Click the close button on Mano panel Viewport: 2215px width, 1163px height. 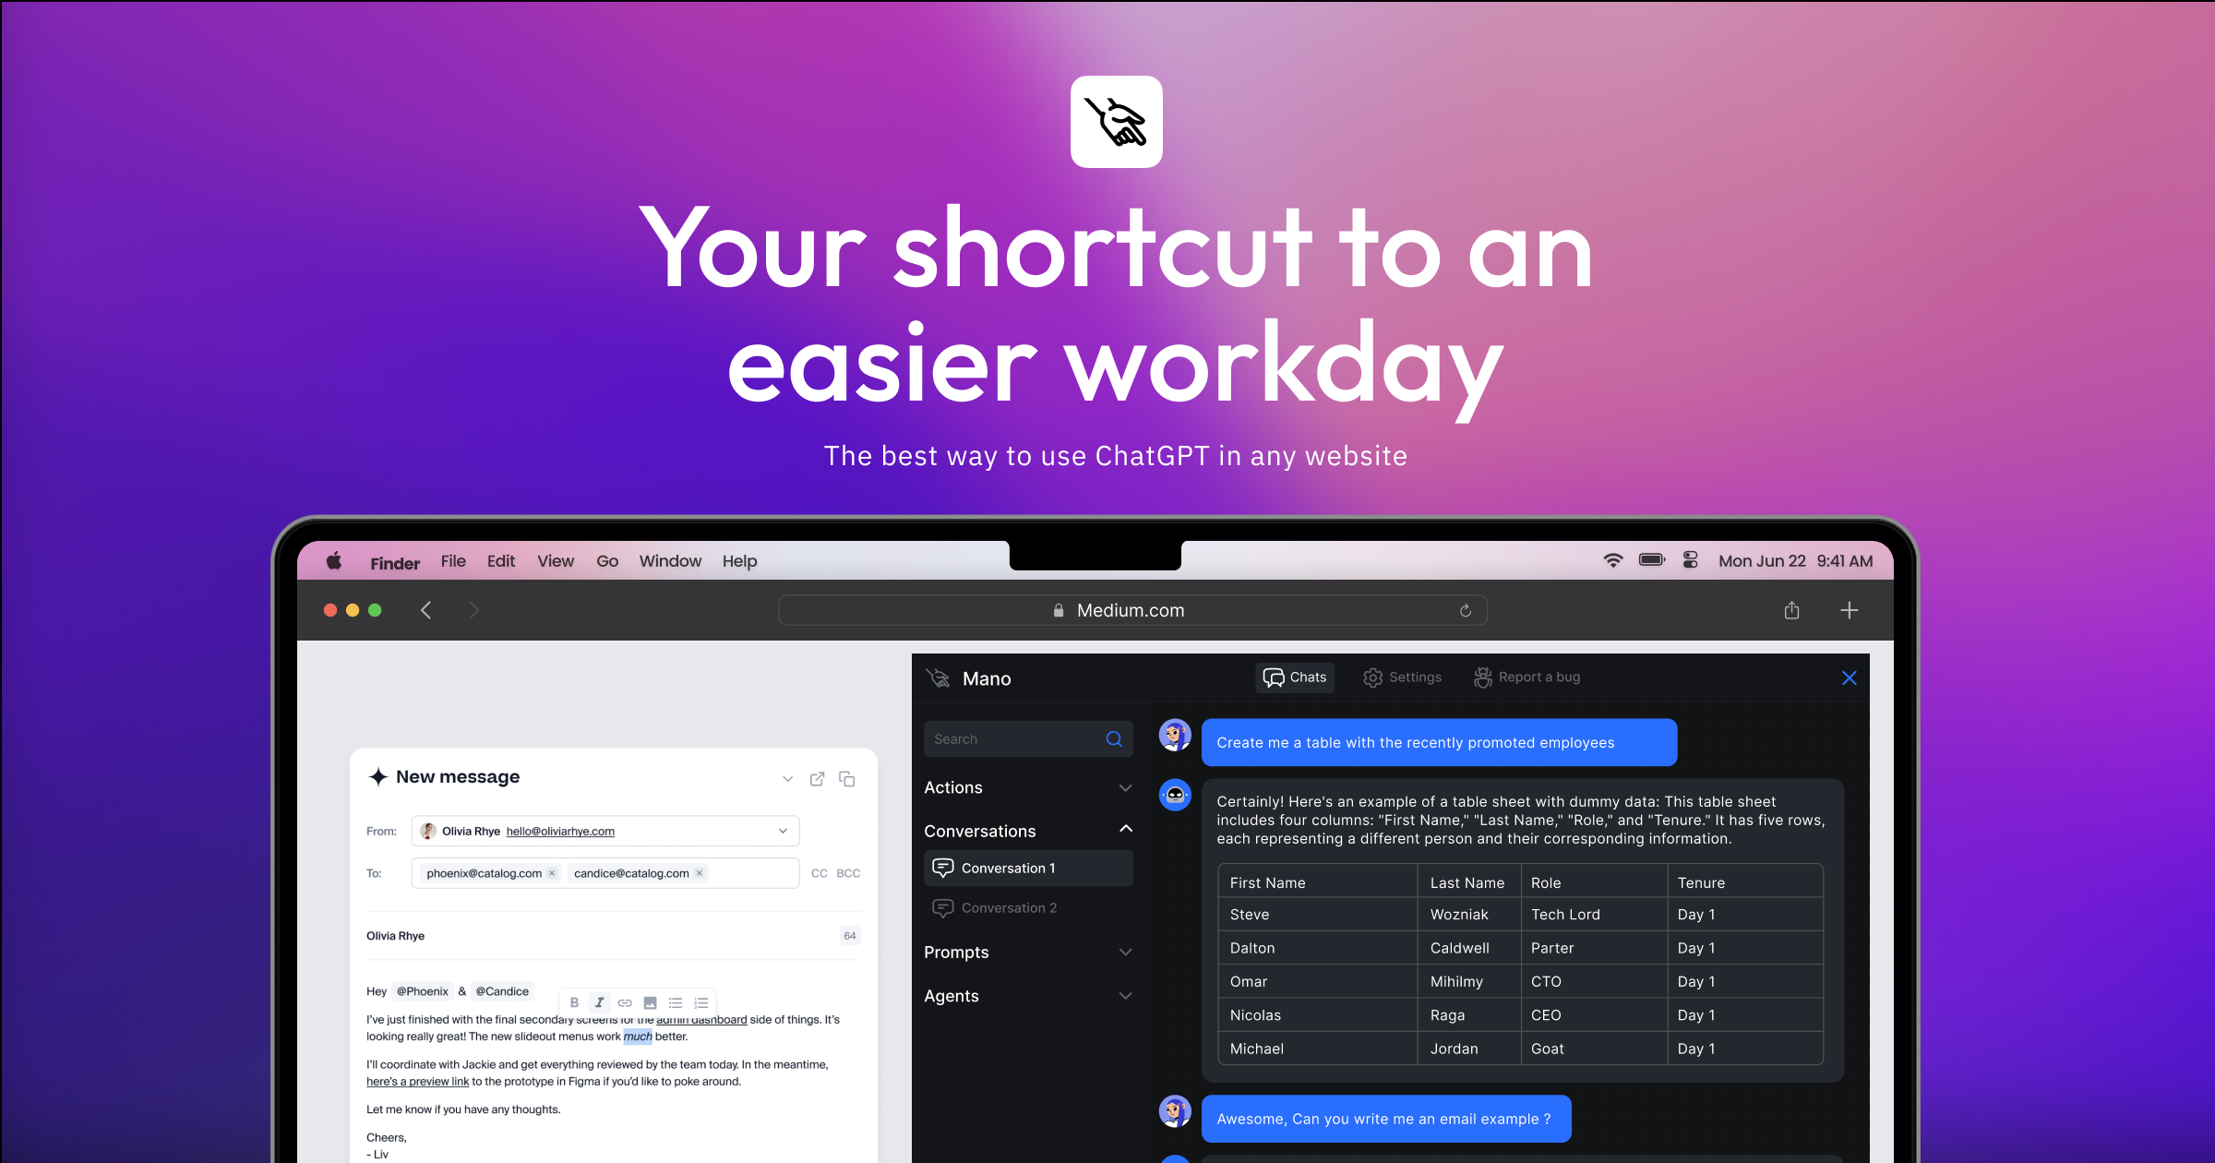tap(1849, 677)
